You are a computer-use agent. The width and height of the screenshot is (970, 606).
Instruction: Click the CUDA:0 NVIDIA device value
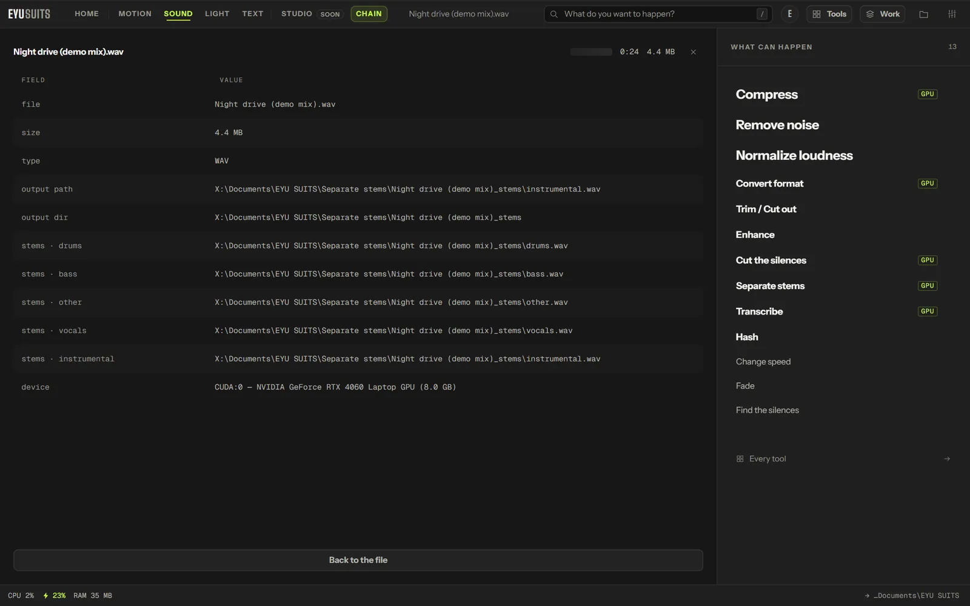coord(335,387)
